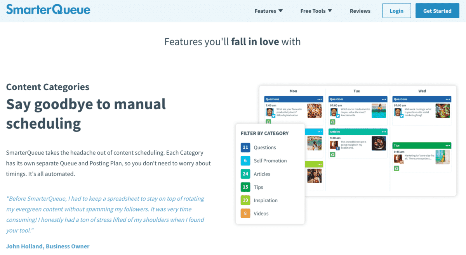Open the three-dot menu on Monday's lime green card

320,164
